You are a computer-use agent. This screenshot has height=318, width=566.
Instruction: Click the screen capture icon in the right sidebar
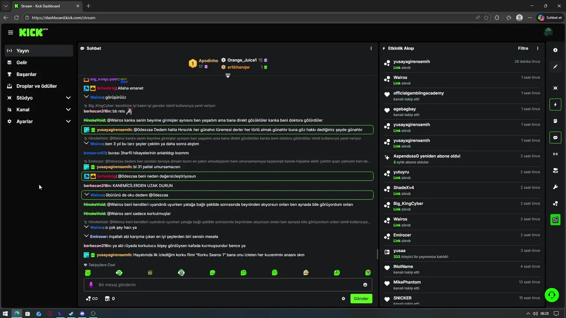[555, 88]
